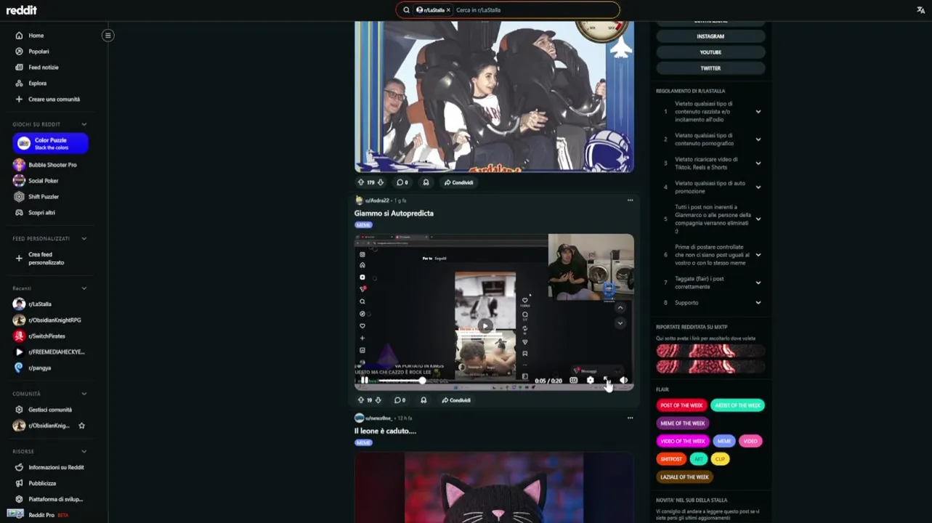Viewport: 932px width, 523px height.
Task: Downvote the post with 179 votes
Action: click(380, 182)
